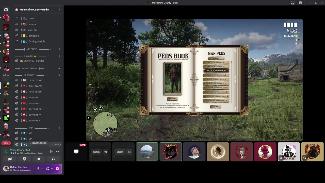This screenshot has height=183, width=325.
Task: Click second Watch stream button
Action: pos(120,152)
